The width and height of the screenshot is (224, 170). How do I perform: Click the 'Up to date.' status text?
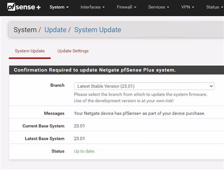pos(85,151)
